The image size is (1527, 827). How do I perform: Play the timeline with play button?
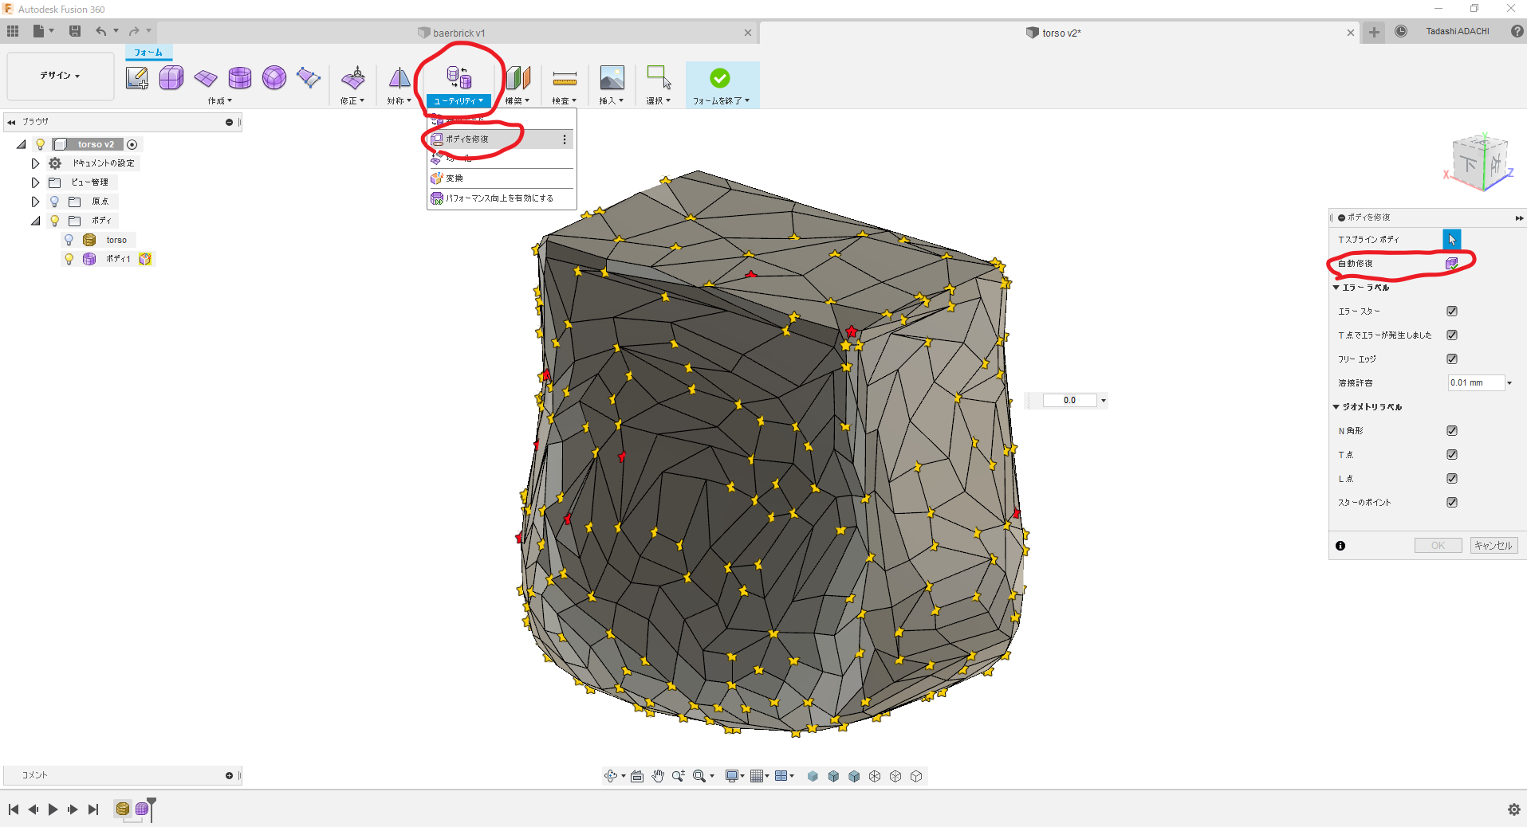coord(53,809)
